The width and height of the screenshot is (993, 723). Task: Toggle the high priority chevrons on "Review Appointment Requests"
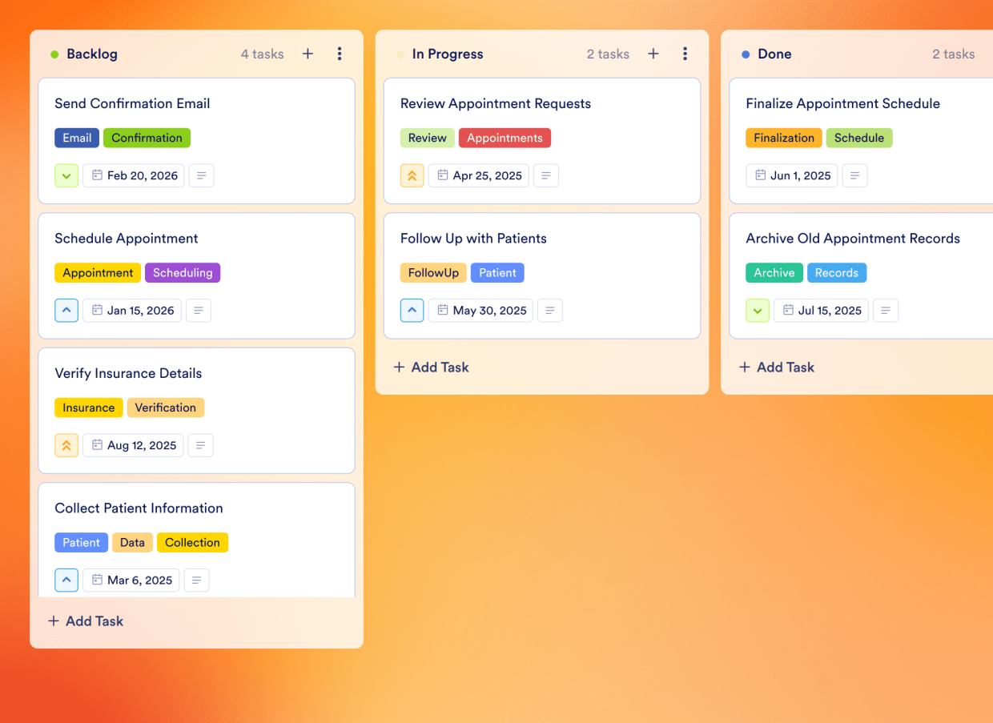point(412,175)
